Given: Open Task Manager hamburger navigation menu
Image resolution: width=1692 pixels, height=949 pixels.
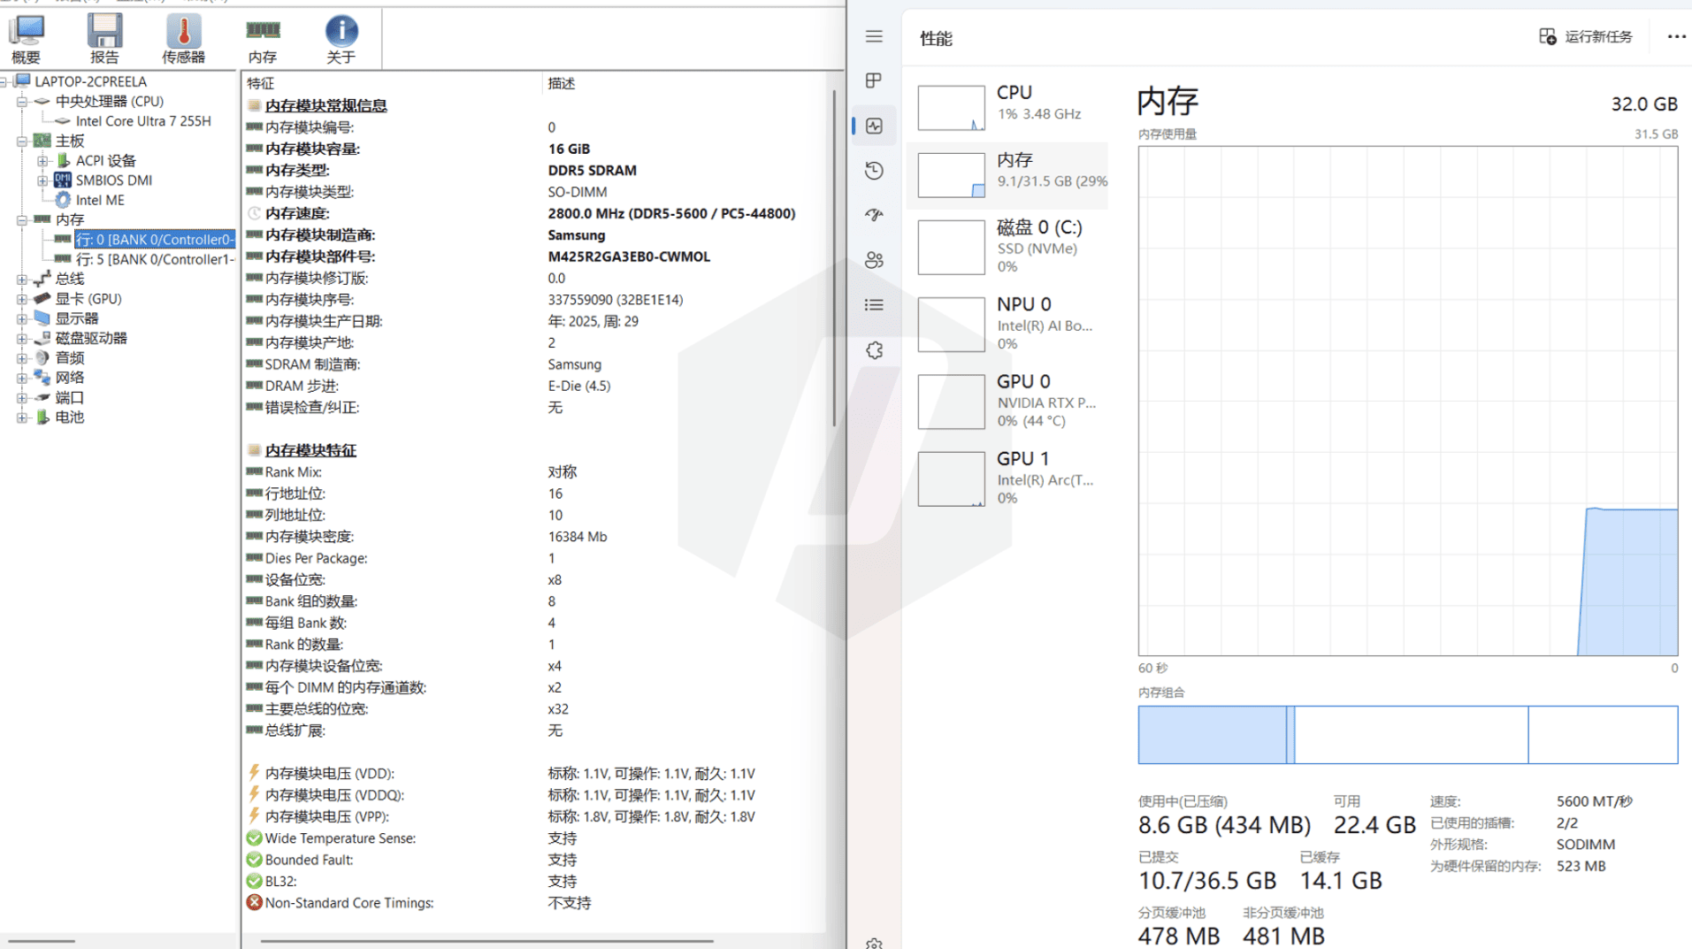Looking at the screenshot, I should point(874,36).
